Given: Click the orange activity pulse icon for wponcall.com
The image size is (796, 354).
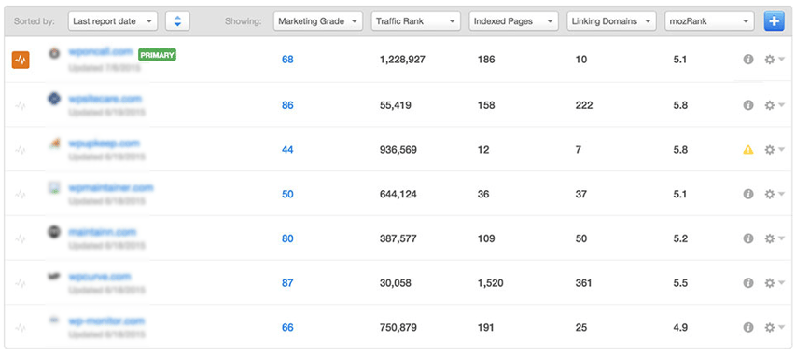Looking at the screenshot, I should tap(21, 60).
